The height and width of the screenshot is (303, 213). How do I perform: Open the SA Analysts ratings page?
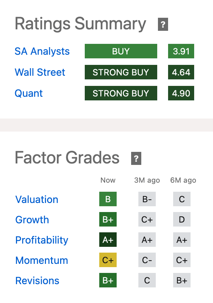[42, 51]
